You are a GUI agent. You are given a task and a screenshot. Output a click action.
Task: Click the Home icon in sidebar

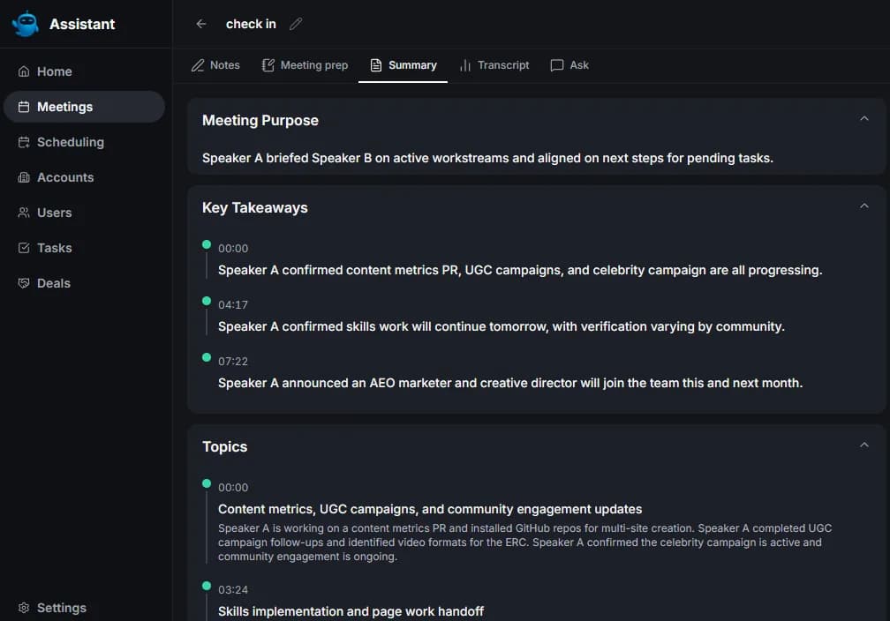pyautogui.click(x=24, y=71)
